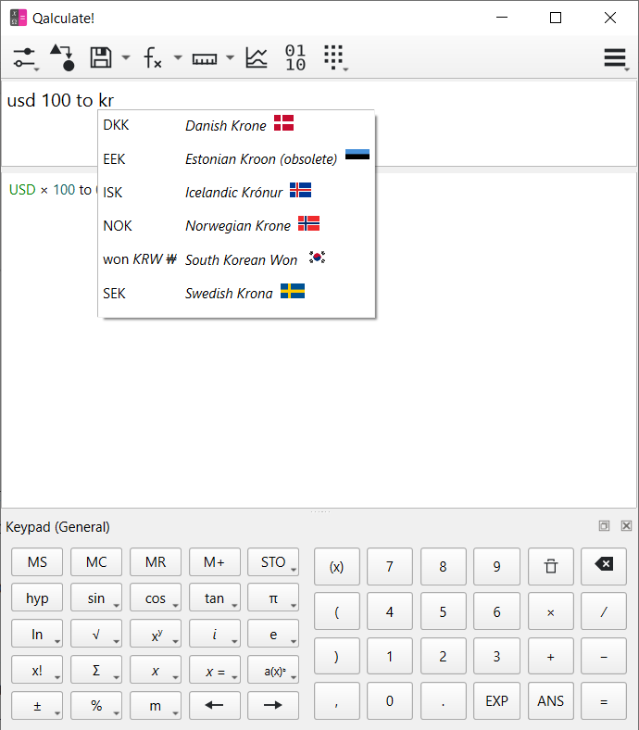This screenshot has height=730, width=639.
Task: Click the EXP exponent key
Action: pos(496,701)
